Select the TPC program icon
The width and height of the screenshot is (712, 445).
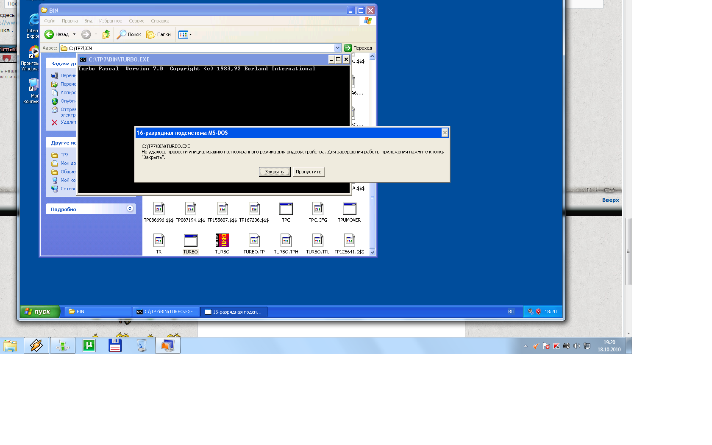[286, 209]
